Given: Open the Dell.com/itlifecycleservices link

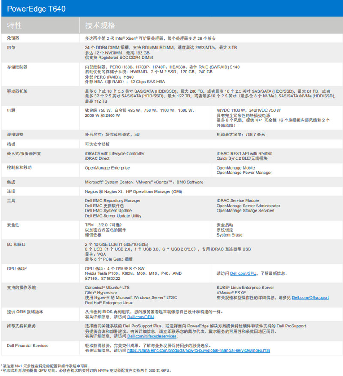Looking at the screenshot, I should 152,336.
